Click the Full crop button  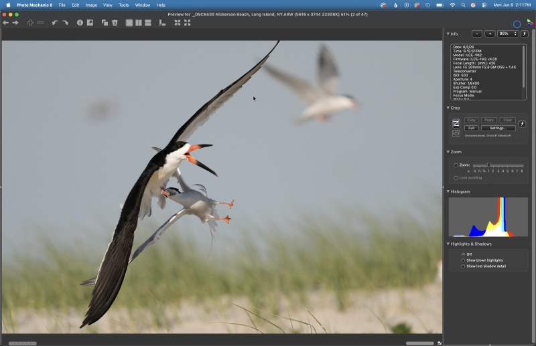coord(472,128)
